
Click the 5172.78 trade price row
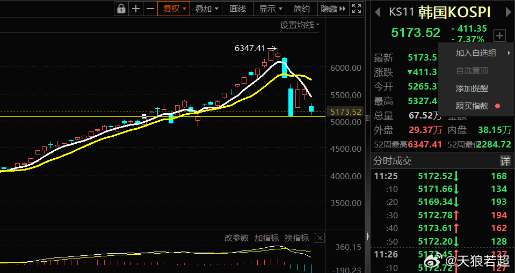pyautogui.click(x=435, y=215)
